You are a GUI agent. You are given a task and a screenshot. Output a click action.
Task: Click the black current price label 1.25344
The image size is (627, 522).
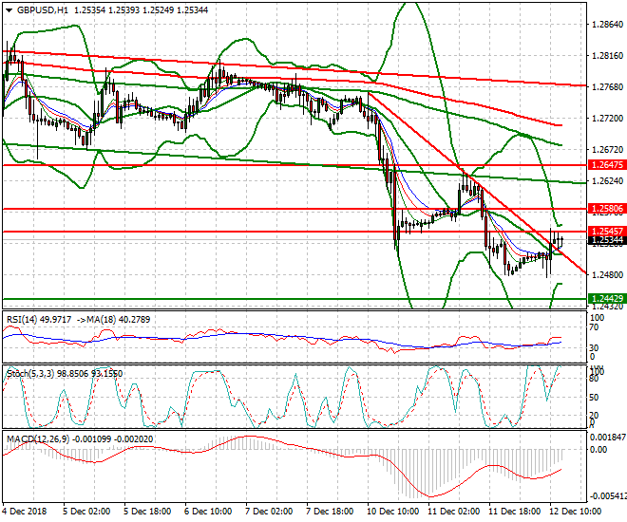point(607,240)
